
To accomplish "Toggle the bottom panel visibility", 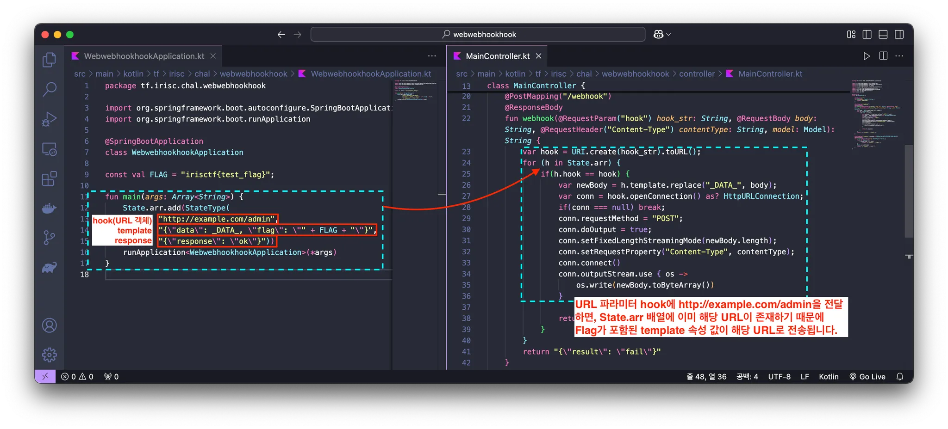I will (883, 34).
